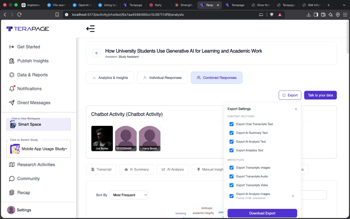Open Settings via the profile avatar

[x=11, y=210]
